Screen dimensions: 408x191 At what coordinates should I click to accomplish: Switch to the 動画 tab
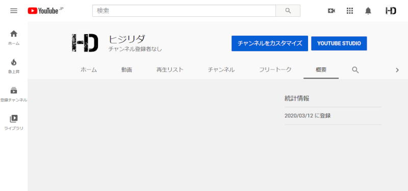point(126,69)
